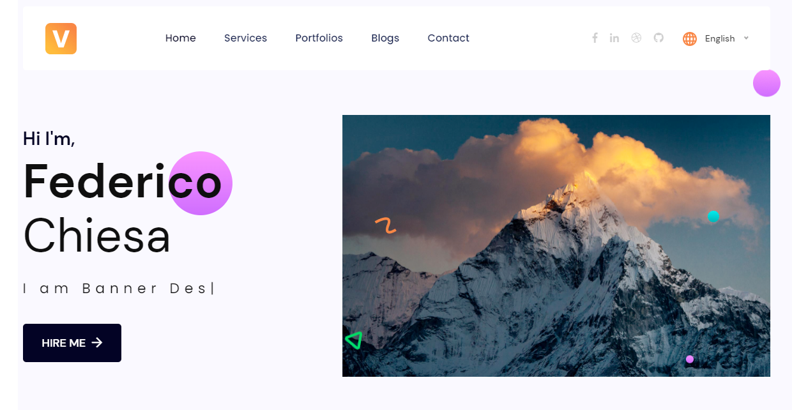Click the arrow inside Hire Me button
The width and height of the screenshot is (792, 410).
97,343
